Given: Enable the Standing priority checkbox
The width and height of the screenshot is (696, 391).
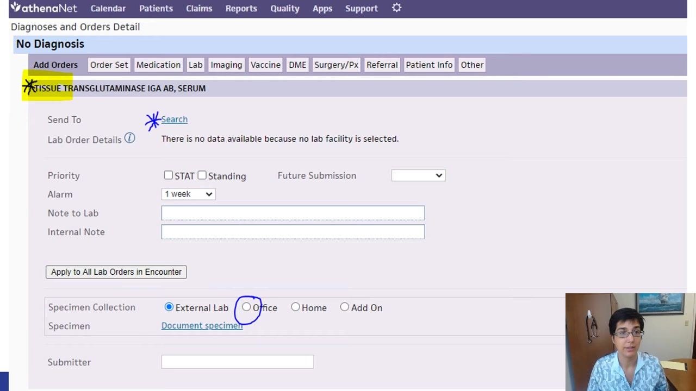Looking at the screenshot, I should pos(202,175).
